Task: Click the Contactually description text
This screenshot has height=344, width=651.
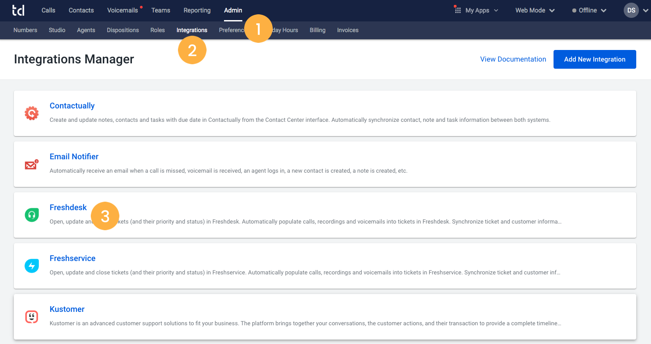Action: pyautogui.click(x=300, y=120)
